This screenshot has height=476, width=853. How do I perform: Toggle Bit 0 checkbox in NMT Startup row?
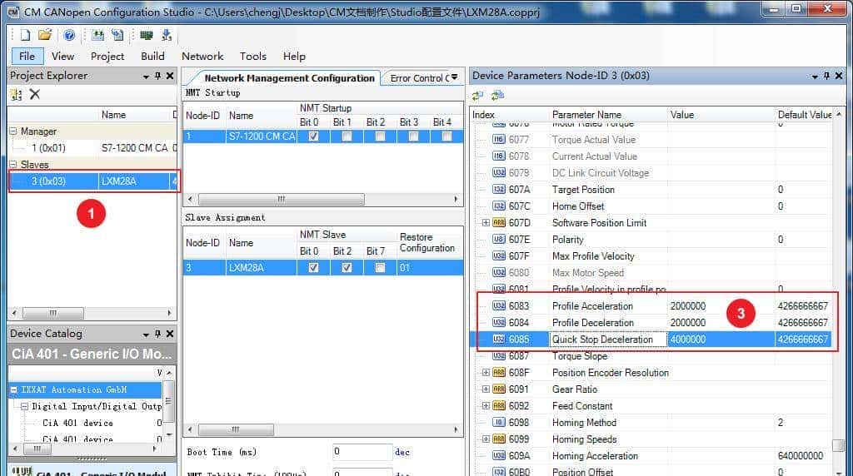click(x=313, y=136)
